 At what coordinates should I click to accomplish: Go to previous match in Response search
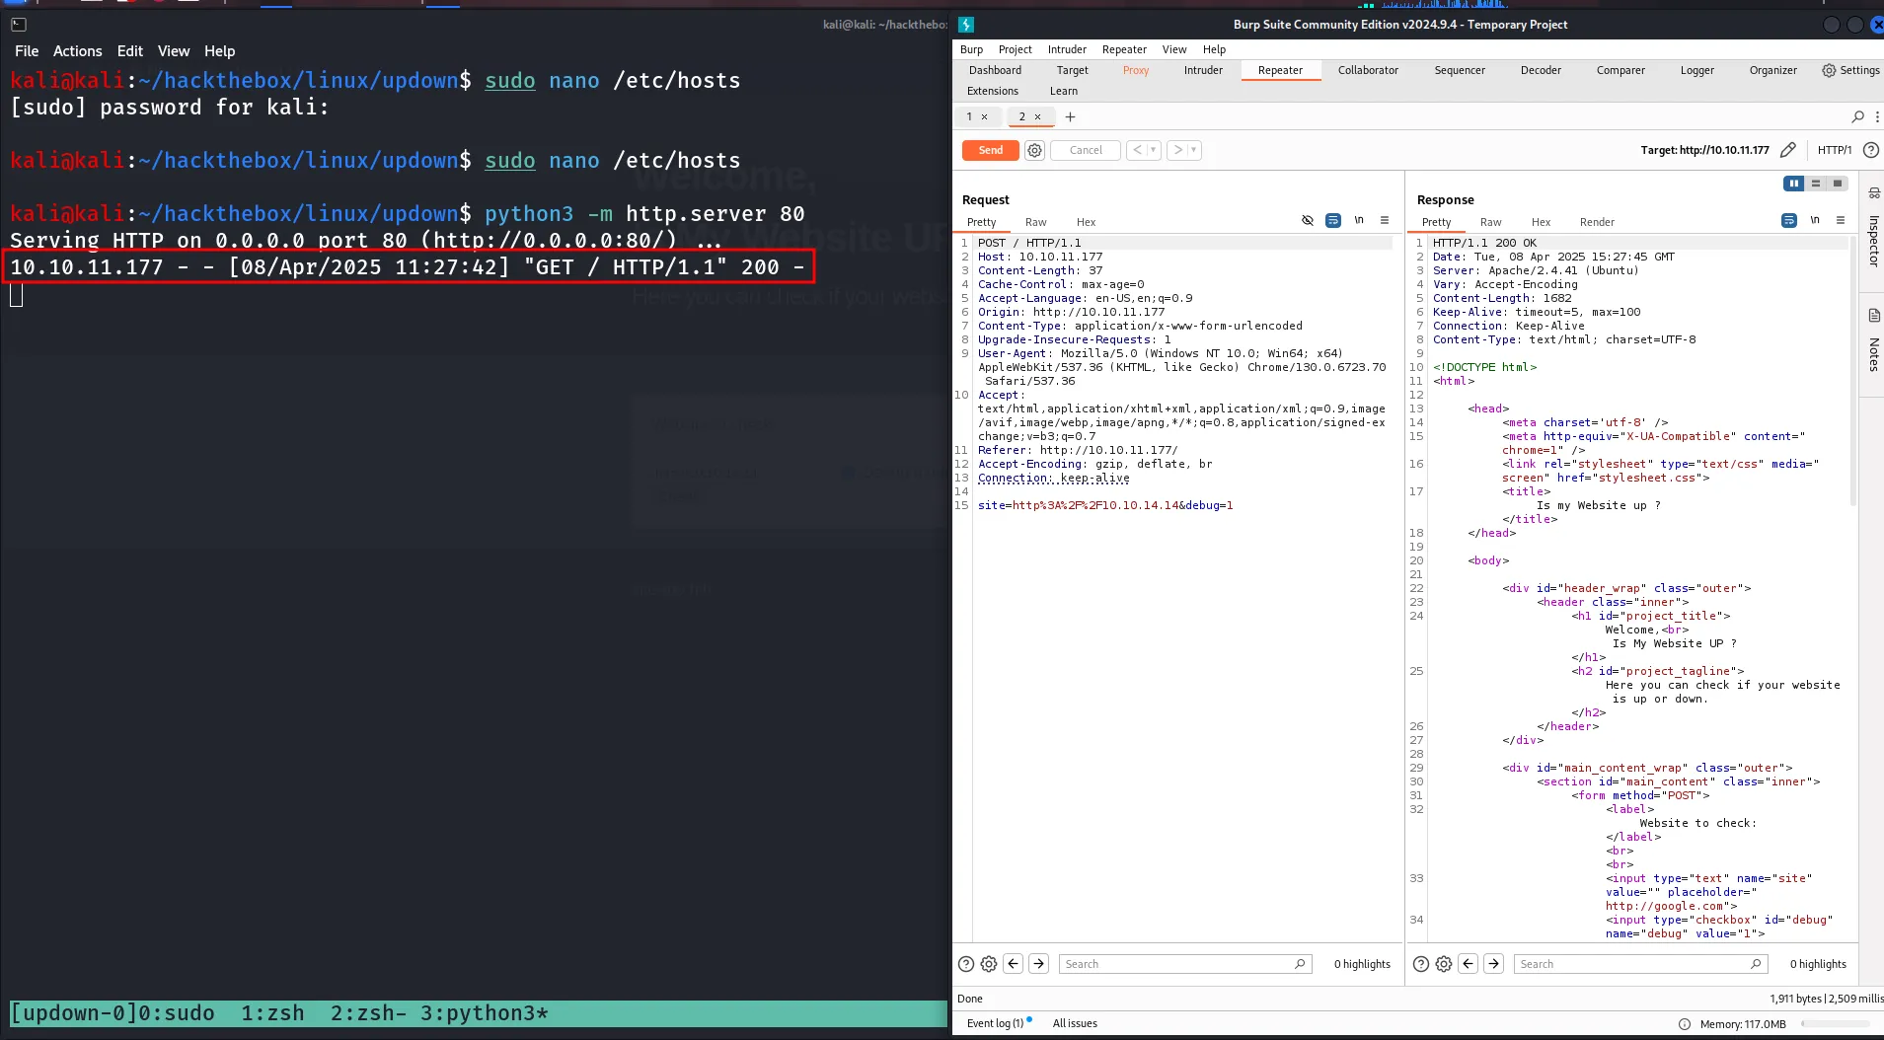tap(1469, 964)
